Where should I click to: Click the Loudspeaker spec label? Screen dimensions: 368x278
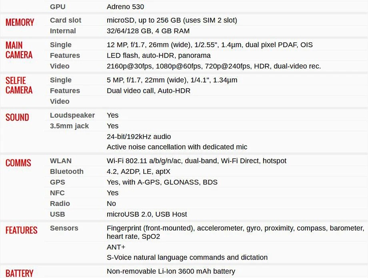click(x=72, y=115)
